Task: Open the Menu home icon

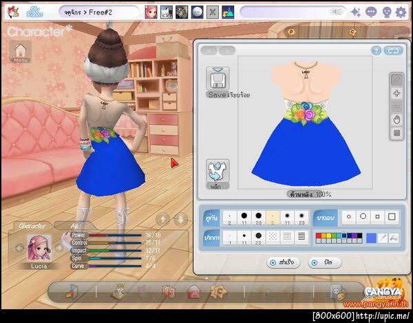Action: 20,52
